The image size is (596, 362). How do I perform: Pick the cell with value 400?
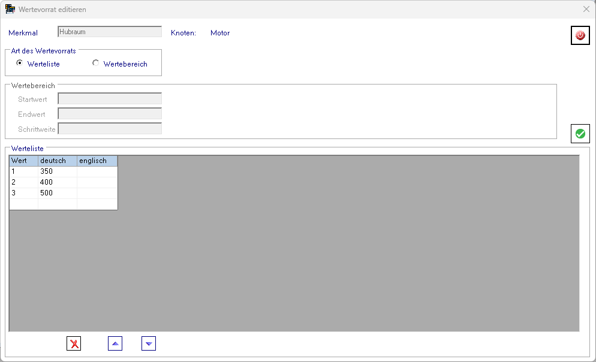57,182
